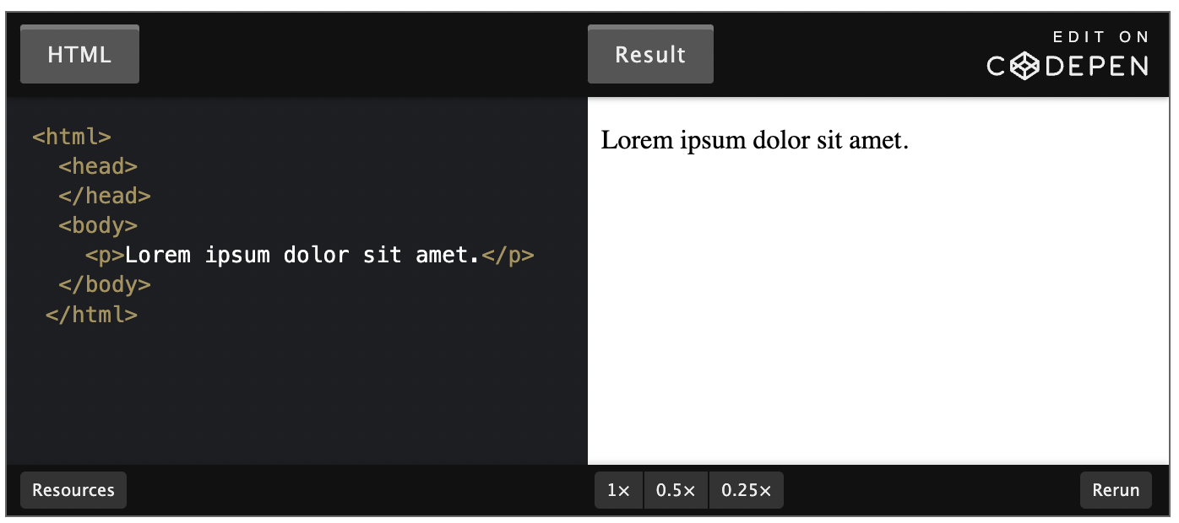Click the opening <head> tag in code
1179x523 pixels.
click(98, 166)
